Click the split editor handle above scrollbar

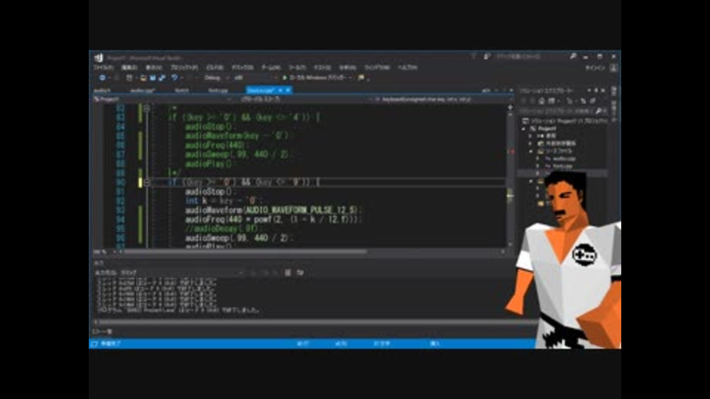pyautogui.click(x=510, y=108)
